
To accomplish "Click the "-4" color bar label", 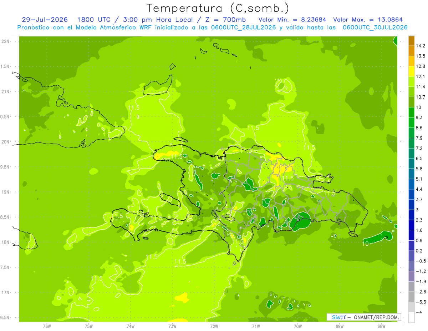I will (x=419, y=312).
